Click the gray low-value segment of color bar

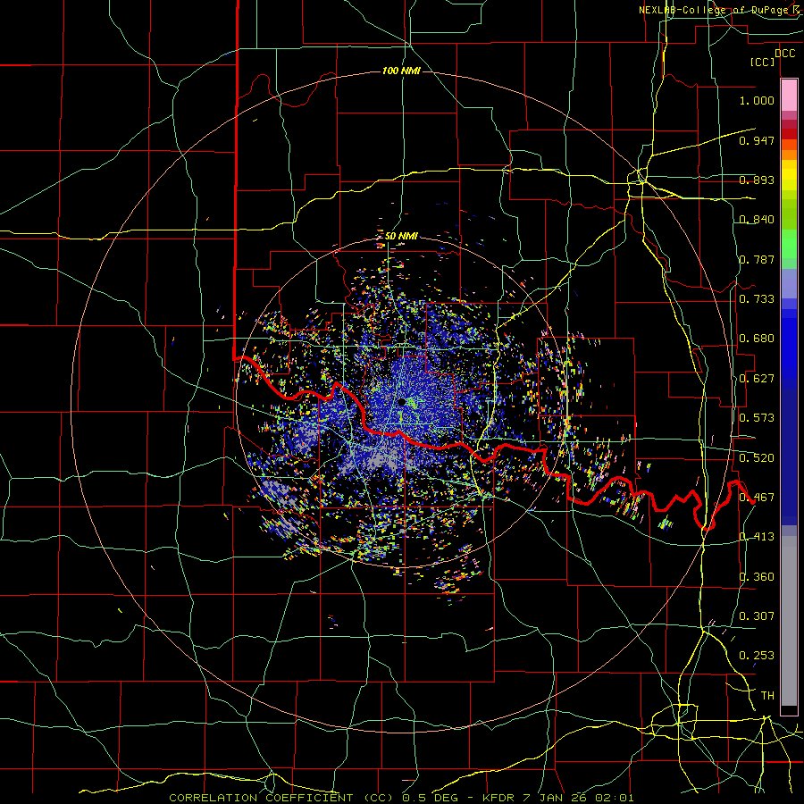(x=789, y=621)
